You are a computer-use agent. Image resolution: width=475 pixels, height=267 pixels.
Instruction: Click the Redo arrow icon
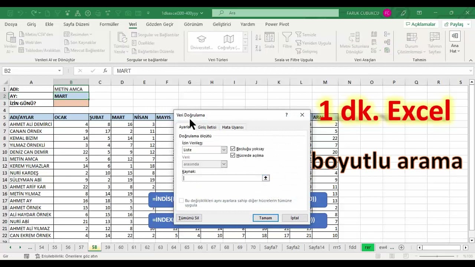[x=34, y=13]
